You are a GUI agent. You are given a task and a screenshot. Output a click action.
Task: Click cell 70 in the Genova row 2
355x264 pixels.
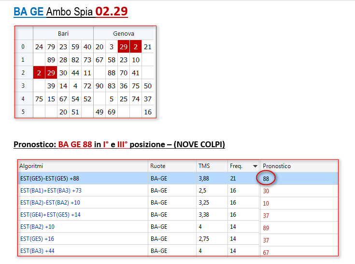pyautogui.click(x=124, y=72)
